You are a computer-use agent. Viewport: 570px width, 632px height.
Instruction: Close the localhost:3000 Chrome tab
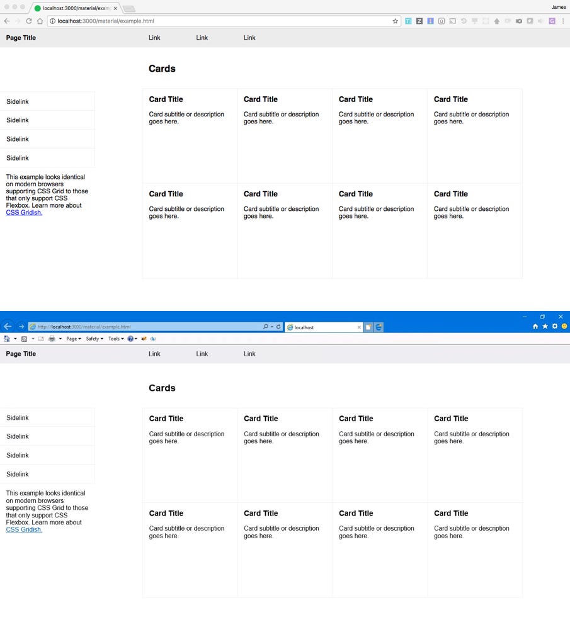pyautogui.click(x=115, y=8)
